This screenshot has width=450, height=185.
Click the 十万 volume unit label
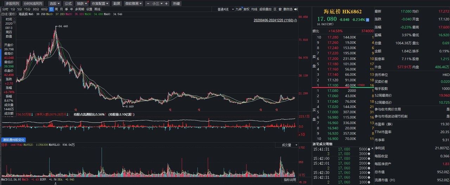point(302,174)
